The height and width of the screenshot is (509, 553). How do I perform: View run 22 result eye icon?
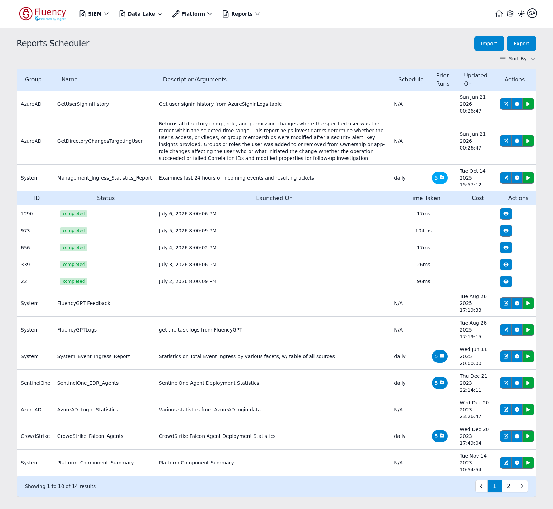coord(506,281)
